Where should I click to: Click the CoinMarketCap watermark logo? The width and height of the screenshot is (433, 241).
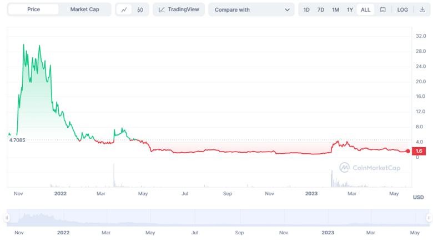pyautogui.click(x=370, y=167)
